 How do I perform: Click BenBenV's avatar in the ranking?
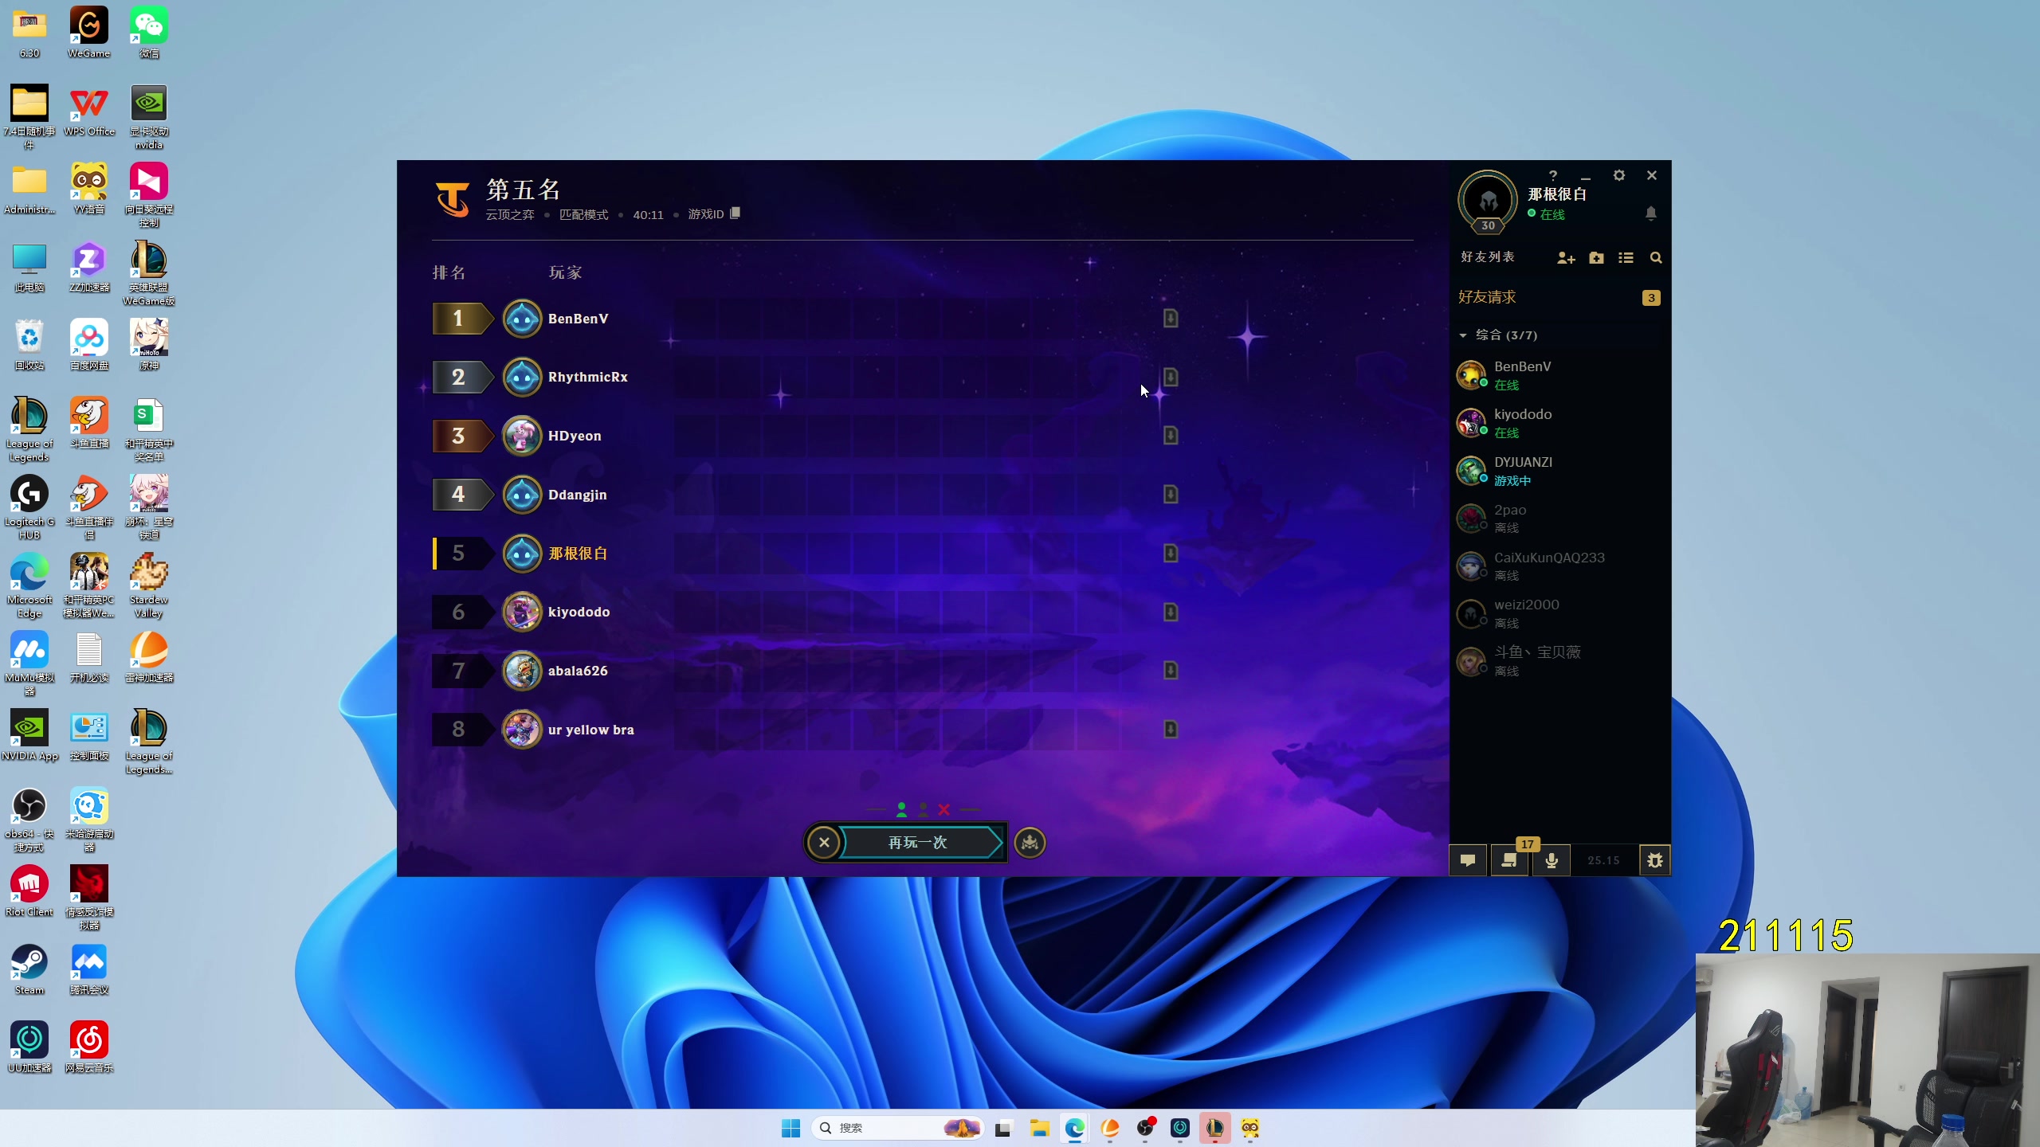click(x=523, y=319)
